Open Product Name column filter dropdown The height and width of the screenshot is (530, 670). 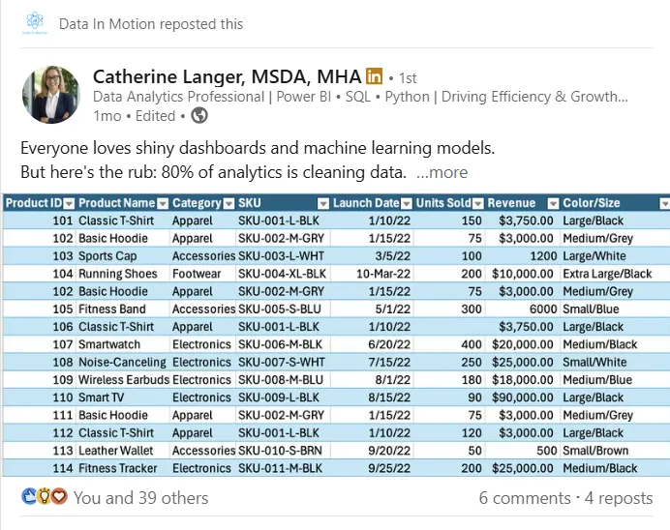click(163, 203)
